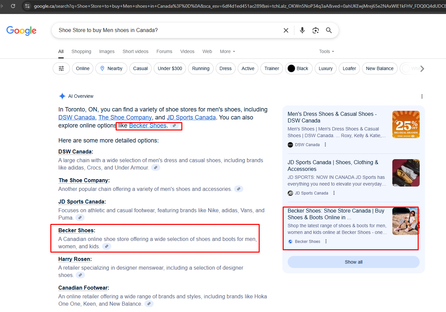Toggle the Online filter chip
446x312 pixels.
83,68
